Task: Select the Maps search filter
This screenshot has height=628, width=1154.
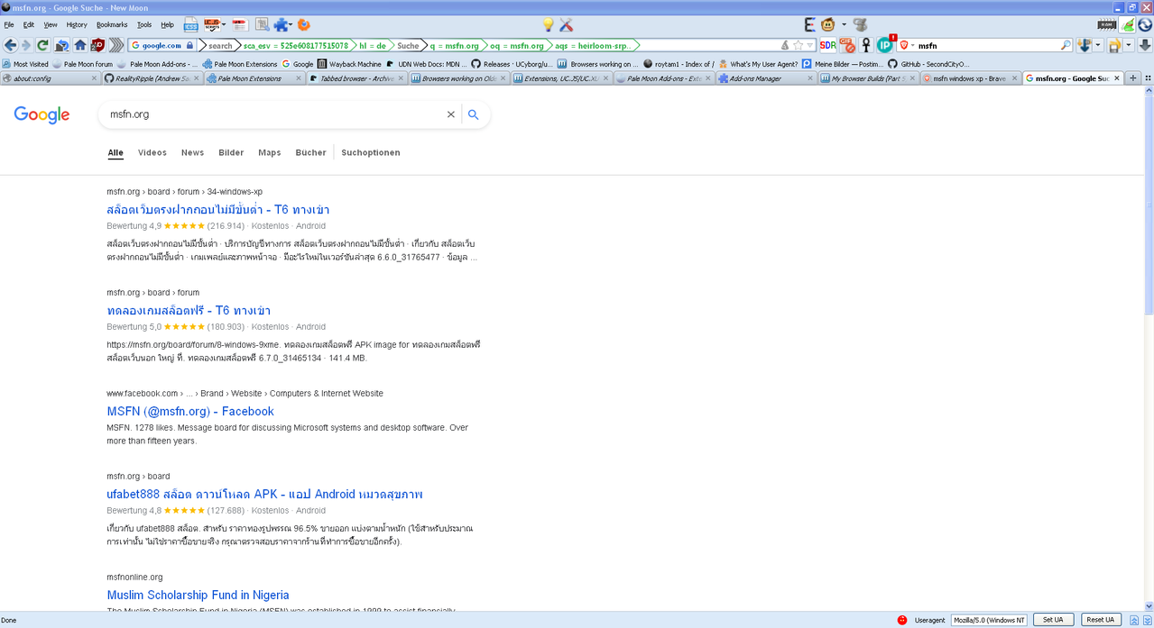Action: (269, 152)
